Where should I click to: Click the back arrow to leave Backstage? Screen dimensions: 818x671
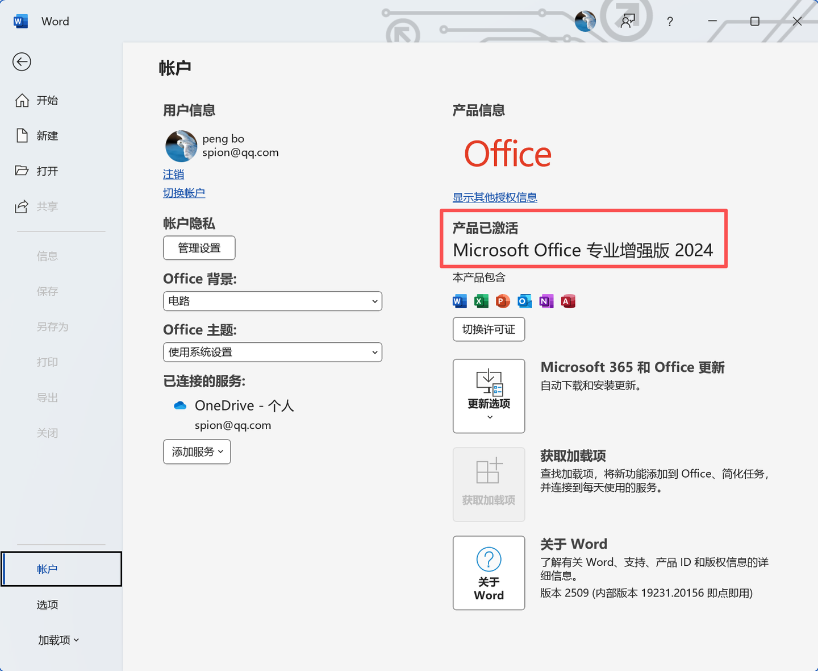click(22, 61)
